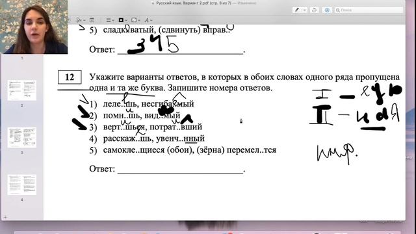The width and height of the screenshot is (416, 234).
Task: Toggle the markup toolbar button
Action: pyautogui.click(x=327, y=10)
